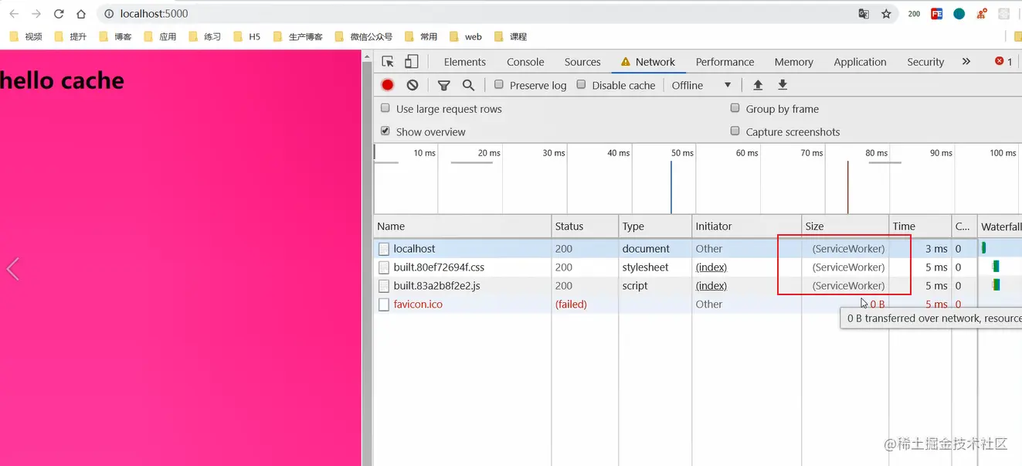Click the red marker in overview timeline
This screenshot has width=1022, height=466.
[847, 187]
